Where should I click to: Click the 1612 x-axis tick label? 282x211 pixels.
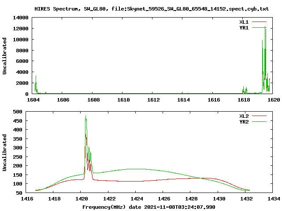pyautogui.click(x=153, y=100)
